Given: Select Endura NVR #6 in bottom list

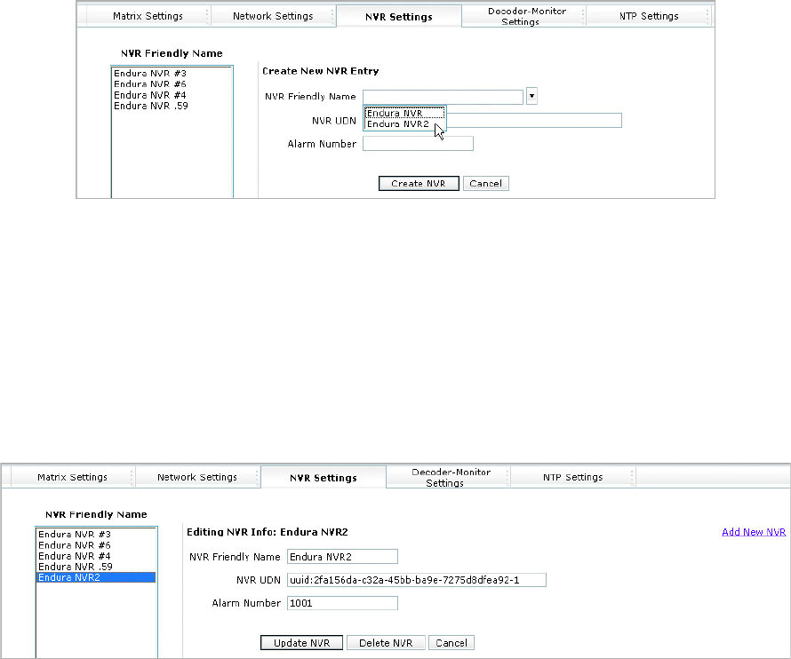Looking at the screenshot, I should [96, 545].
